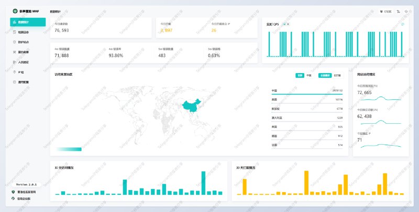Click the logout icon at top right
The height and width of the screenshot is (212, 419).
(406, 11)
